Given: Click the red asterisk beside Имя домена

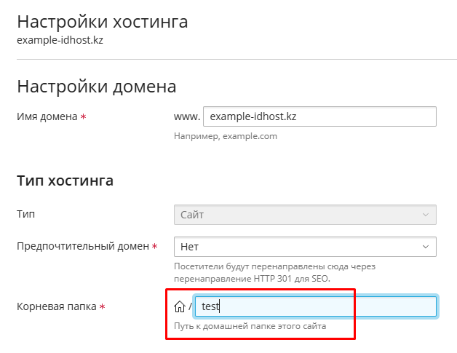Looking at the screenshot, I should tap(83, 117).
